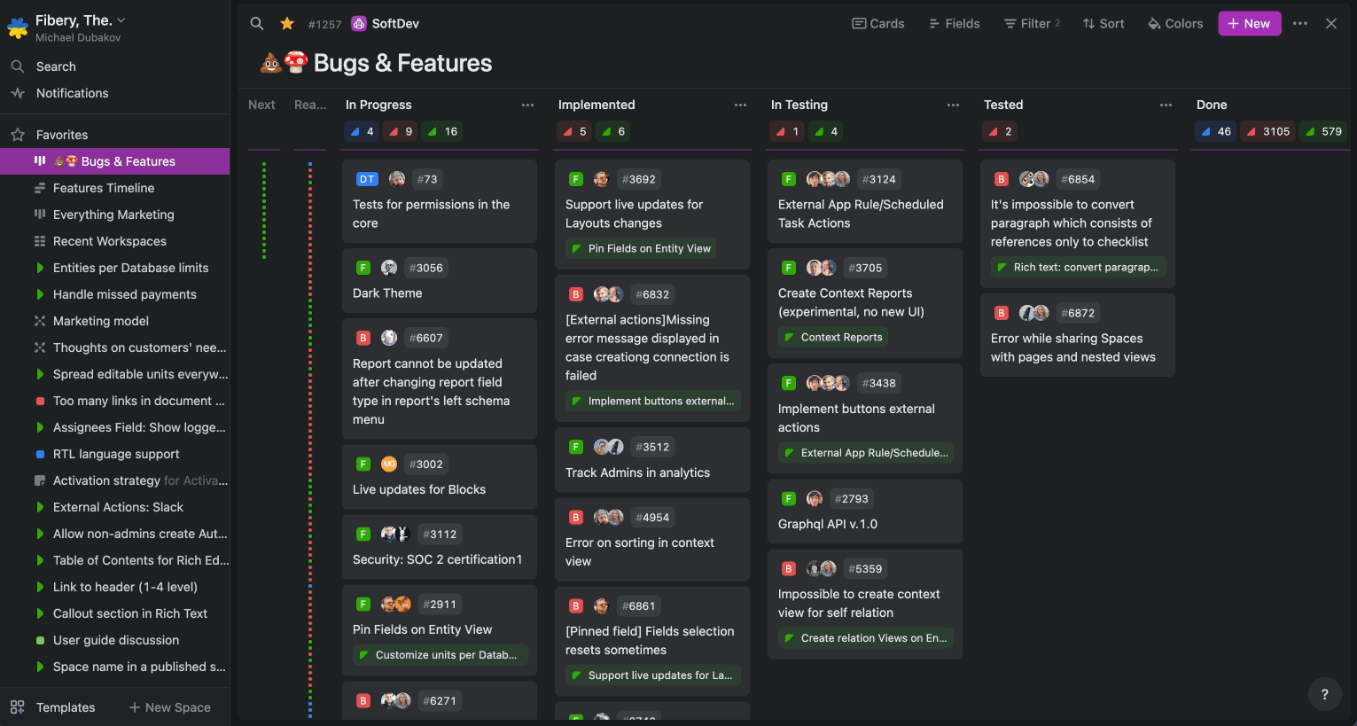Click the New button
Viewport: 1357px width, 726px height.
pos(1249,24)
